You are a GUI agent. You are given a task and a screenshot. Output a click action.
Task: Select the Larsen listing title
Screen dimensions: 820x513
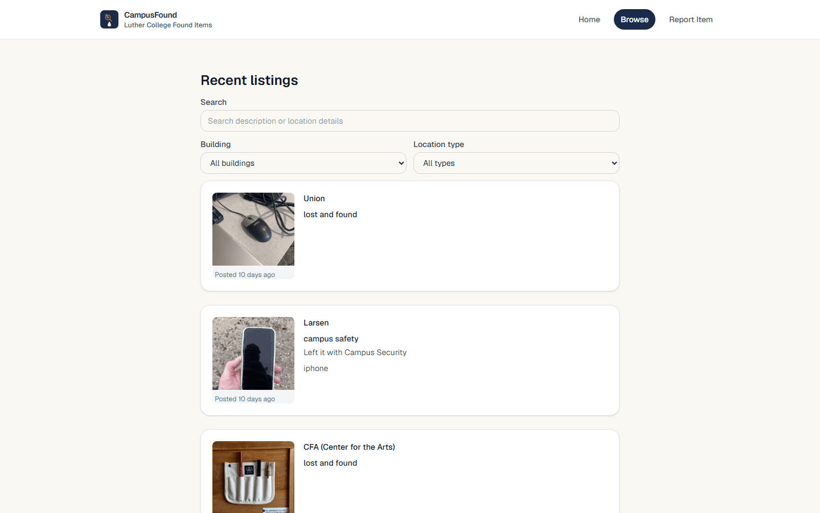click(x=316, y=323)
